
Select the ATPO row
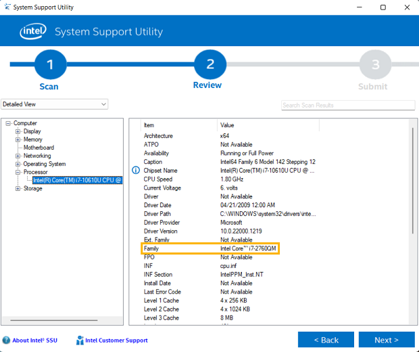point(230,145)
